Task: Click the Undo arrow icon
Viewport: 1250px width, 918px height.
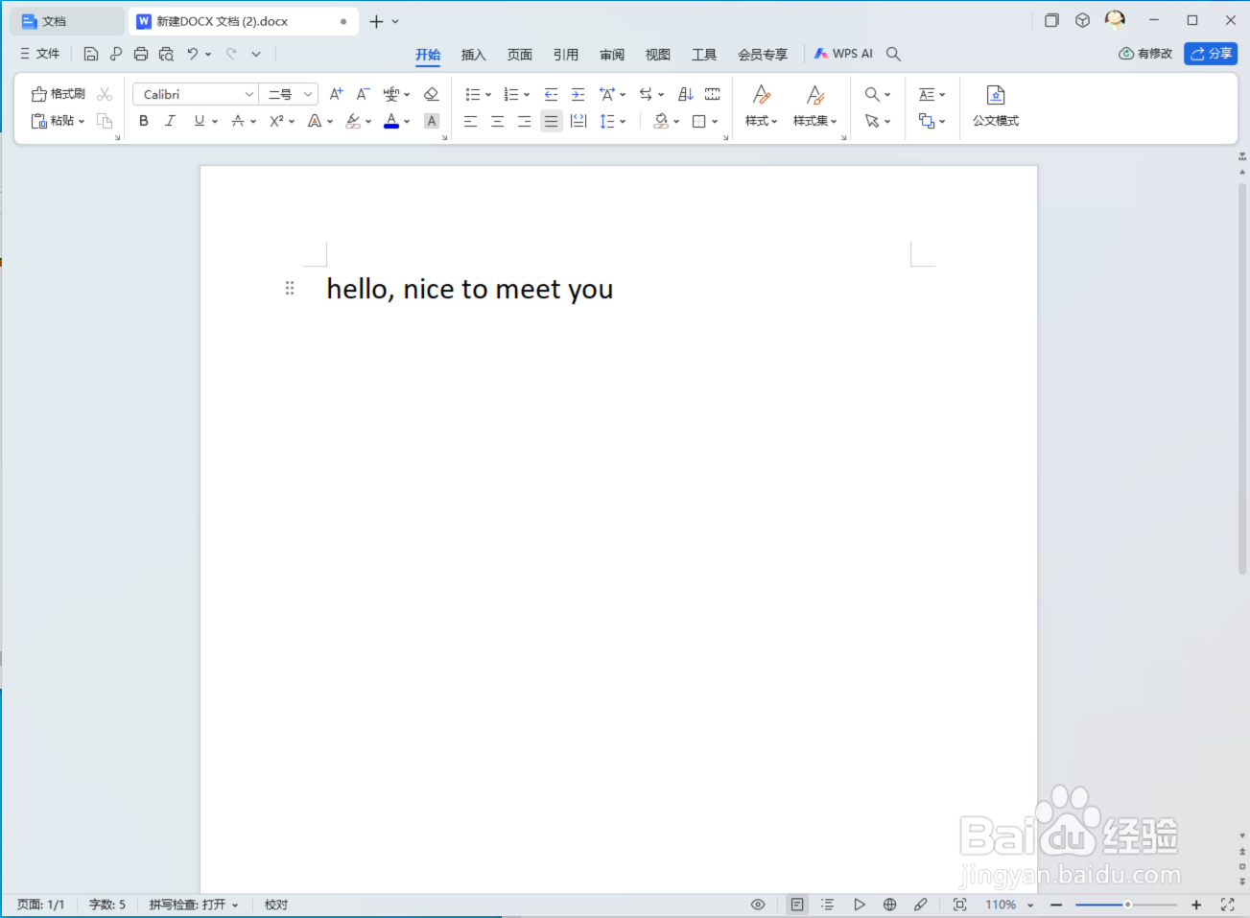Action: coord(193,55)
